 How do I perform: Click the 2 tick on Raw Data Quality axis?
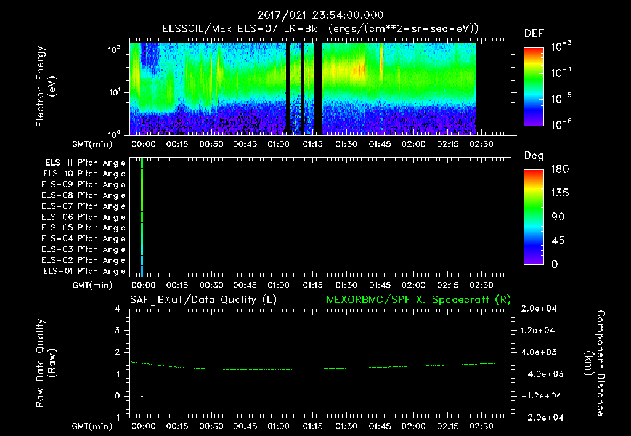(x=118, y=352)
